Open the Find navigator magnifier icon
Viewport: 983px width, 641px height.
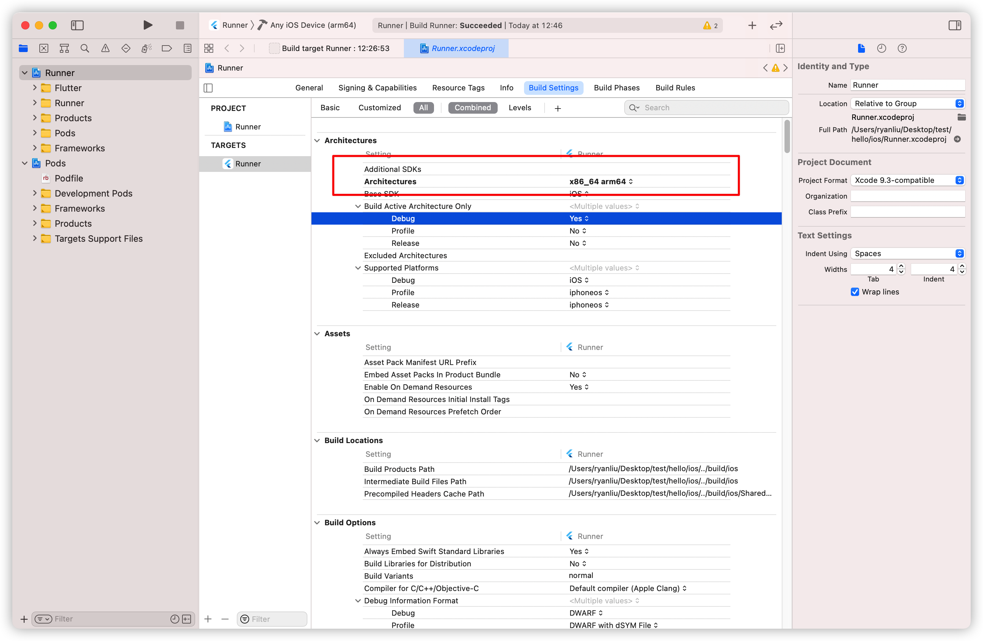(85, 48)
